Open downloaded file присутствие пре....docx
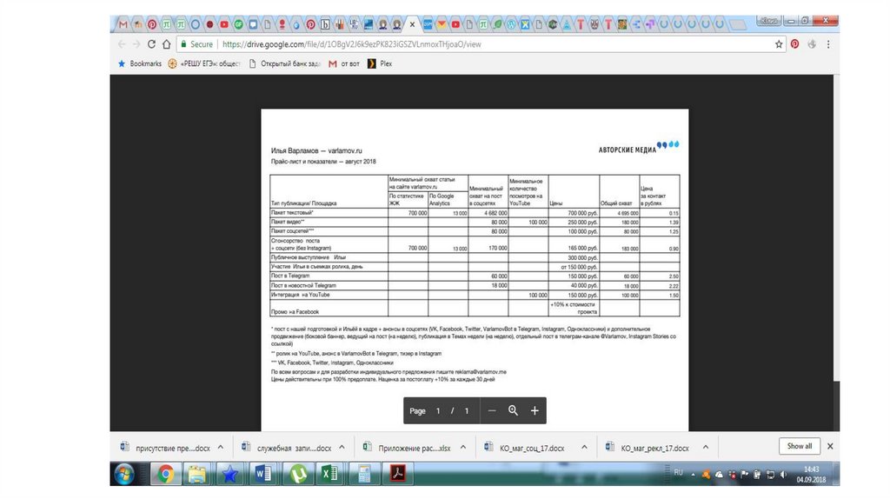Screen dimensions: 890x499 pos(166,448)
